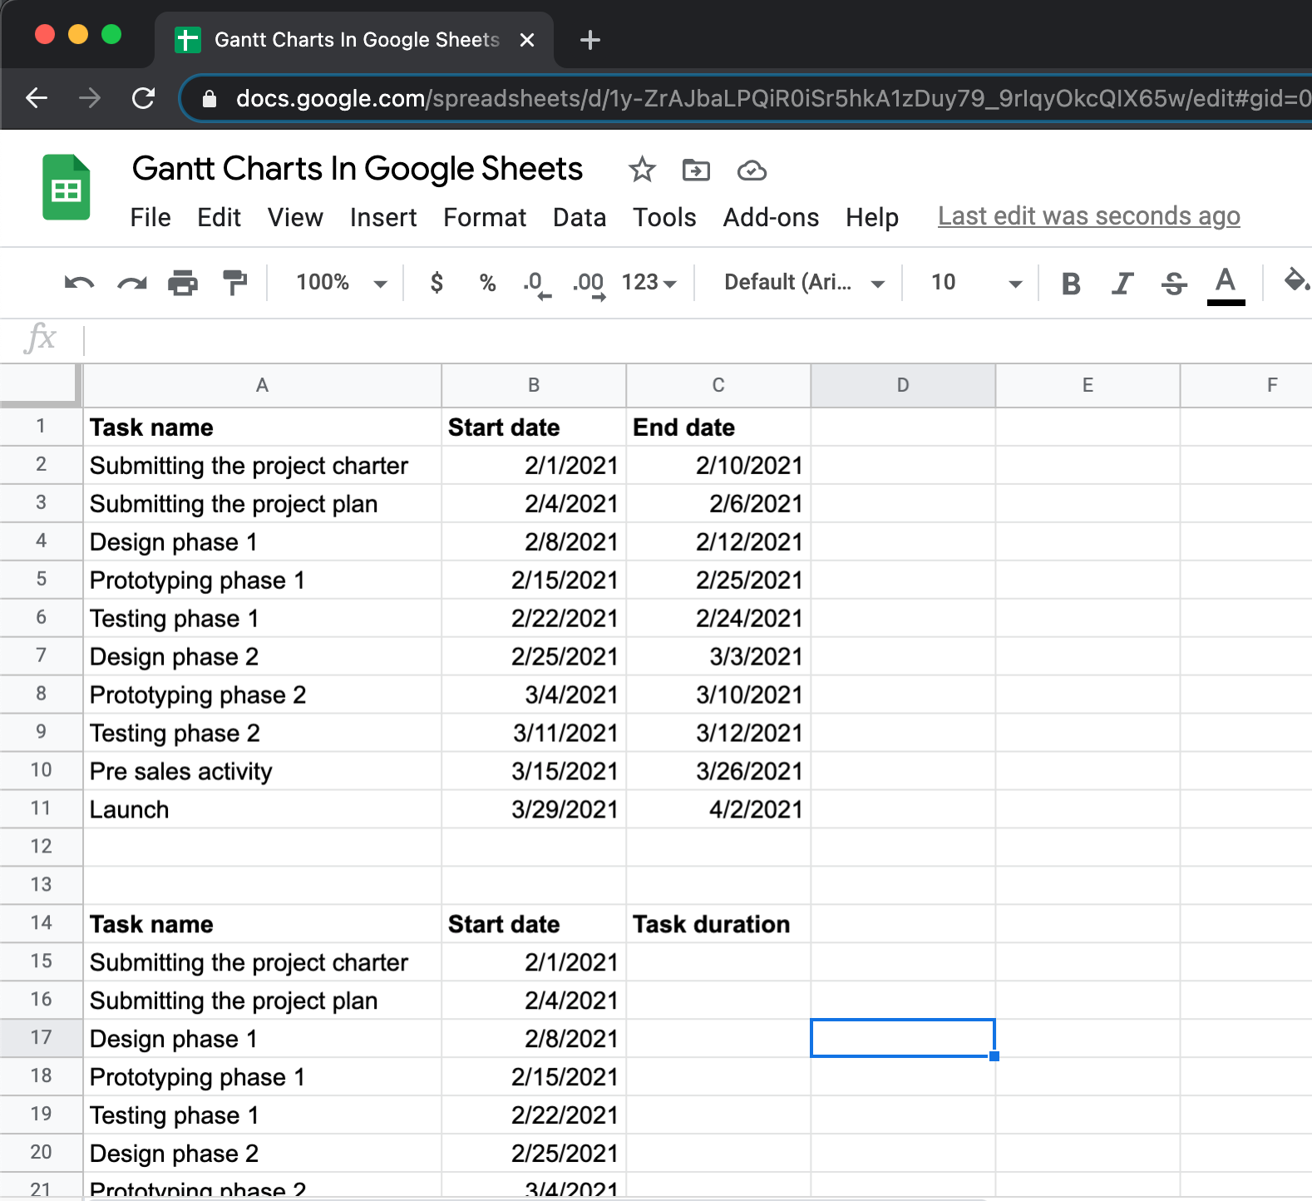Toggle Strikethrough formatting
Image resolution: width=1312 pixels, height=1201 pixels.
[x=1174, y=284]
